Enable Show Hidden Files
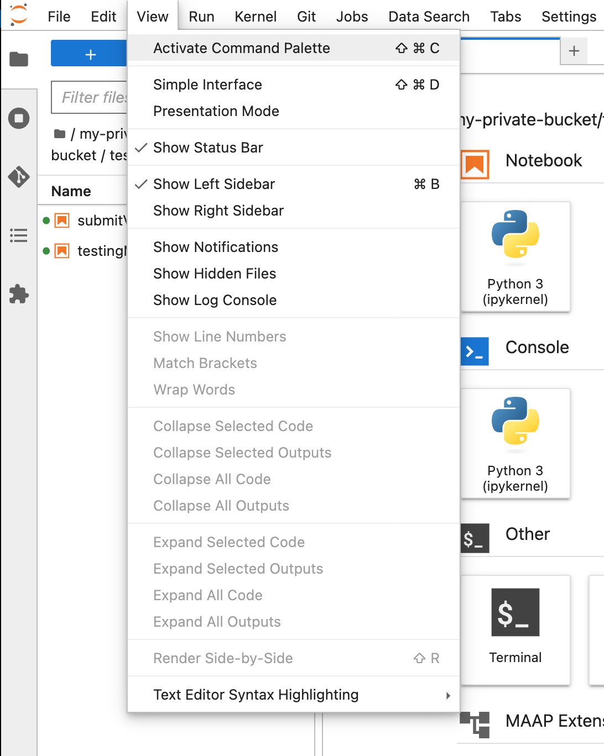 pos(294,274)
